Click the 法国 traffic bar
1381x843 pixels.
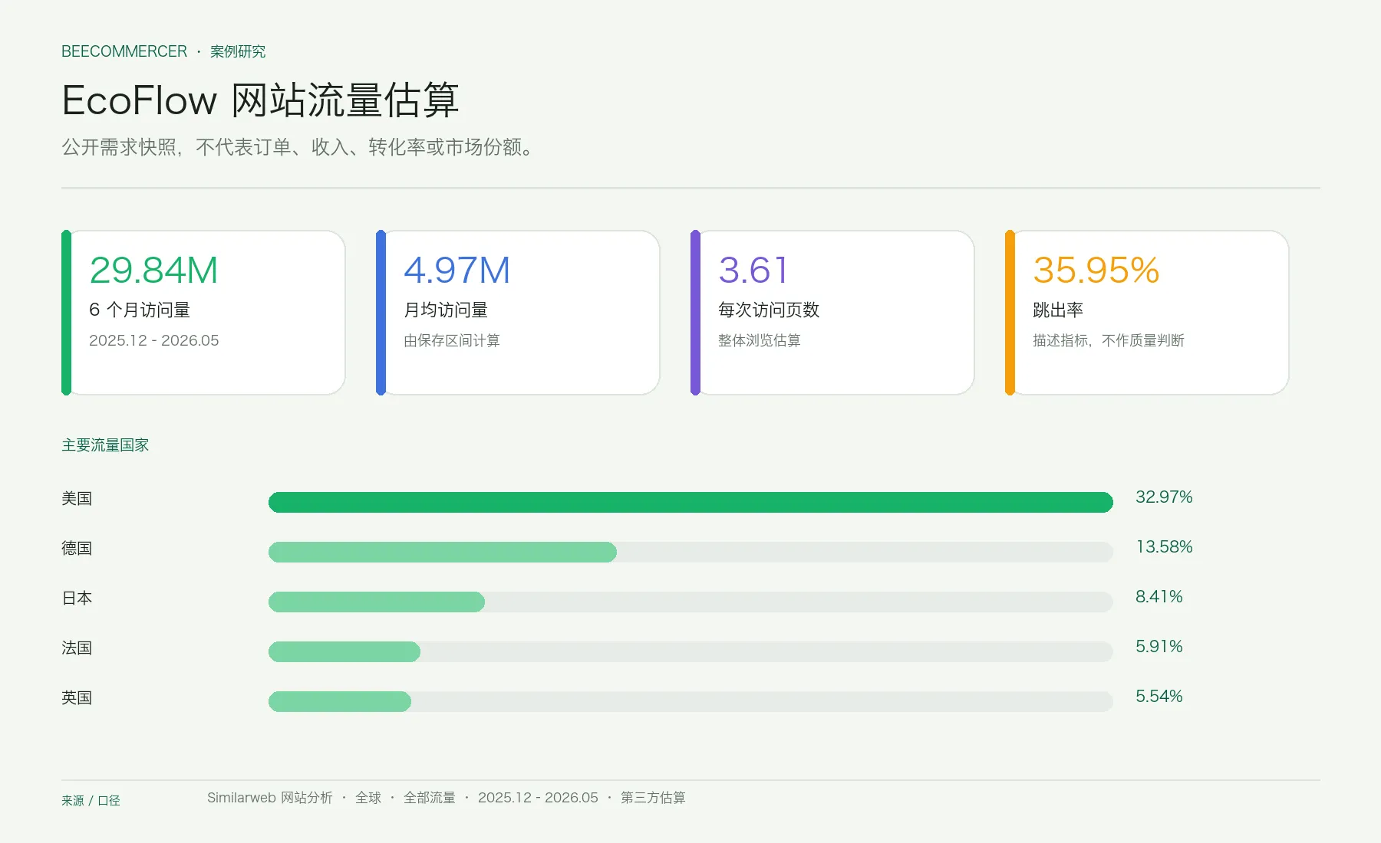pos(344,651)
